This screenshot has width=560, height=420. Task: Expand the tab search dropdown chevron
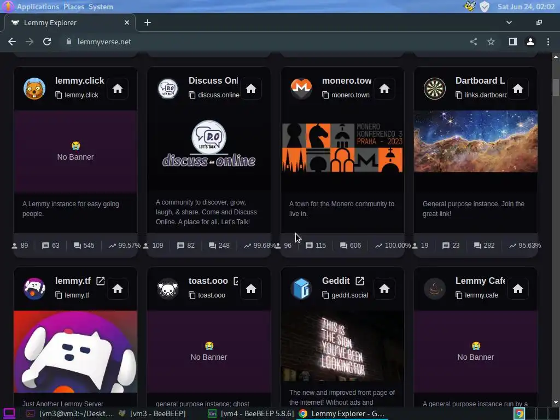(509, 22)
